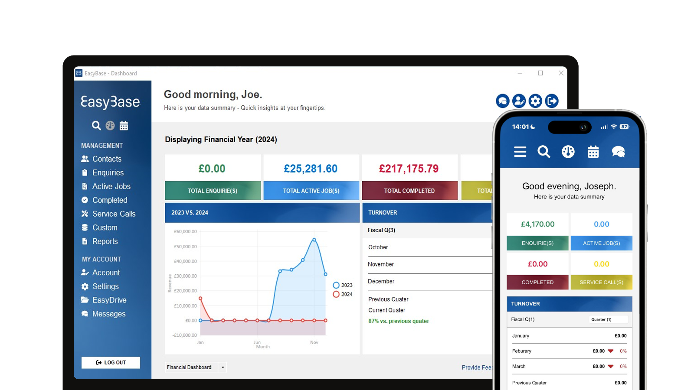Tap the calendar icon on phone
The image size is (694, 390).
coord(593,152)
